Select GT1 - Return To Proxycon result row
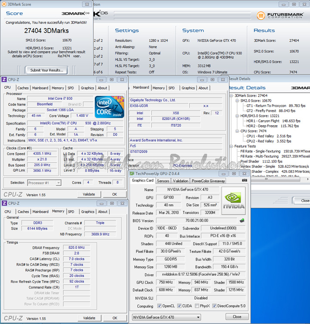Viewport: 310px width, 324px height. click(x=276, y=106)
